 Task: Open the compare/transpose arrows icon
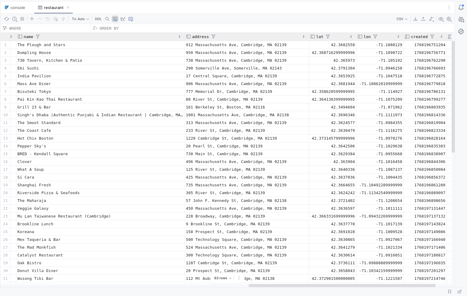431,19
